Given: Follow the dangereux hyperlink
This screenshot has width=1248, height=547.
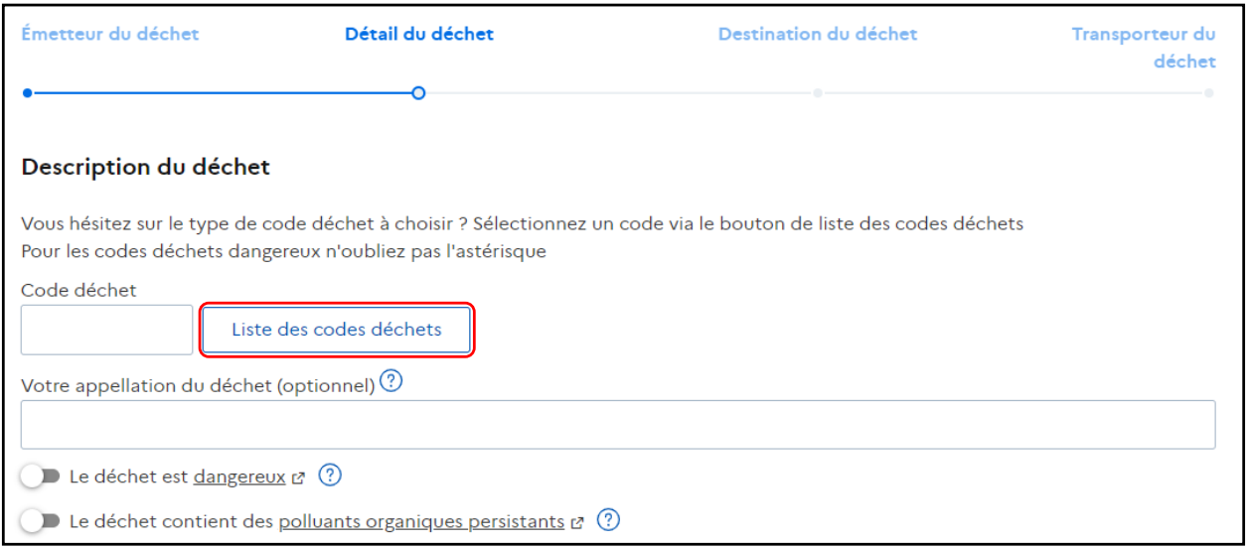Looking at the screenshot, I should point(239,478).
